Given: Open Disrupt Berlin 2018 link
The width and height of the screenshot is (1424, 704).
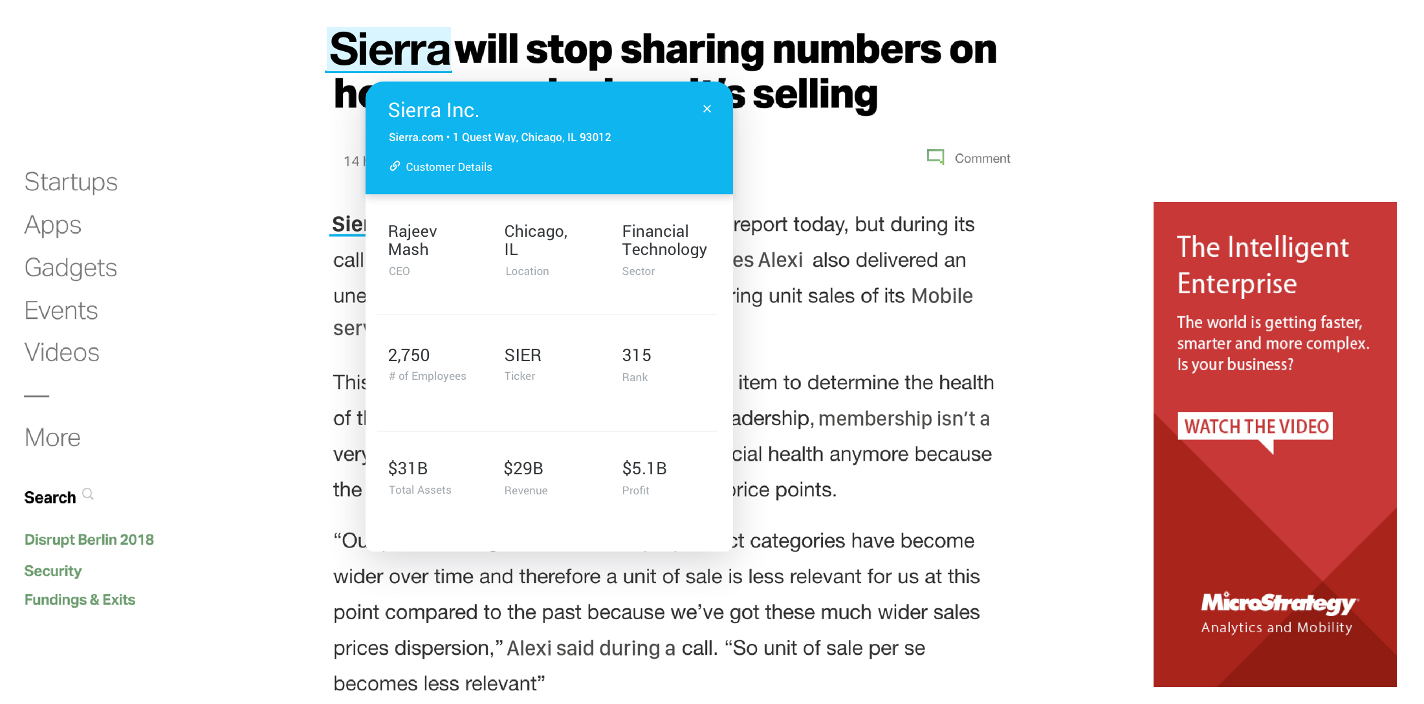Looking at the screenshot, I should pyautogui.click(x=89, y=540).
